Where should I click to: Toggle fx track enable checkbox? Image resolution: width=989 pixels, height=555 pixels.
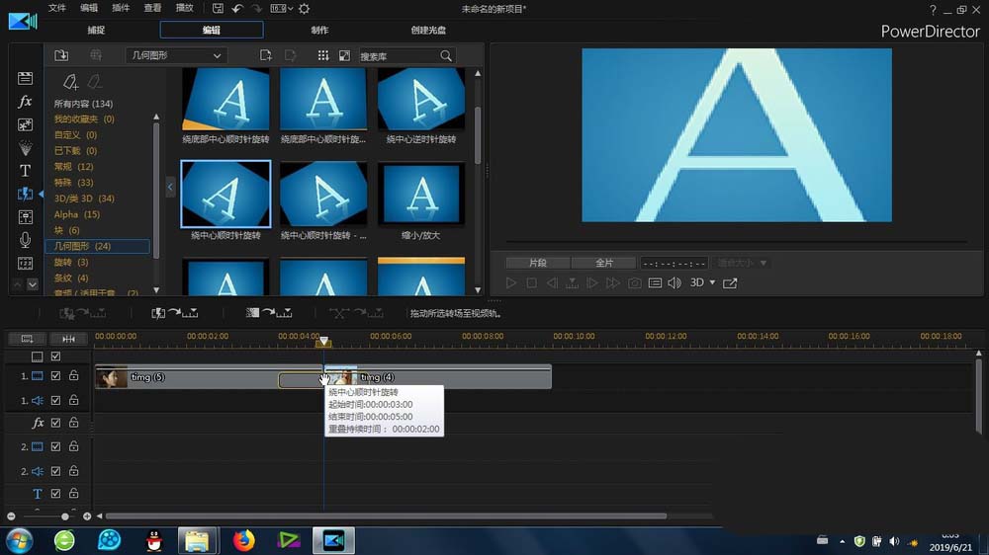click(x=55, y=423)
